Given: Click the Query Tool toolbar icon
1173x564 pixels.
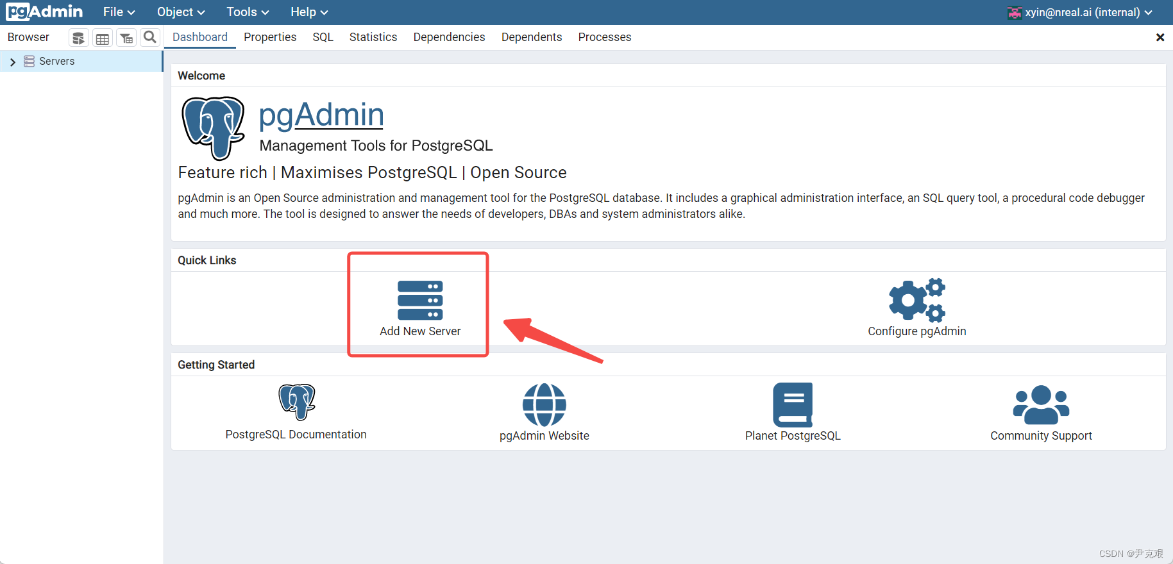Looking at the screenshot, I should coord(78,38).
